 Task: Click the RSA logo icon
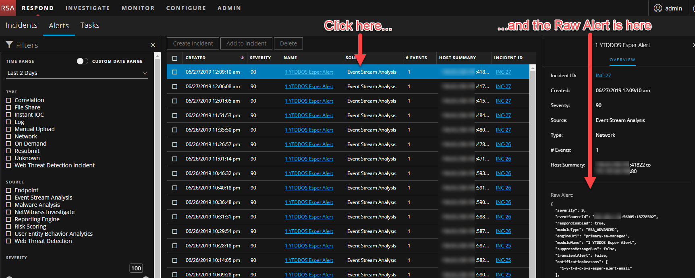click(8, 8)
